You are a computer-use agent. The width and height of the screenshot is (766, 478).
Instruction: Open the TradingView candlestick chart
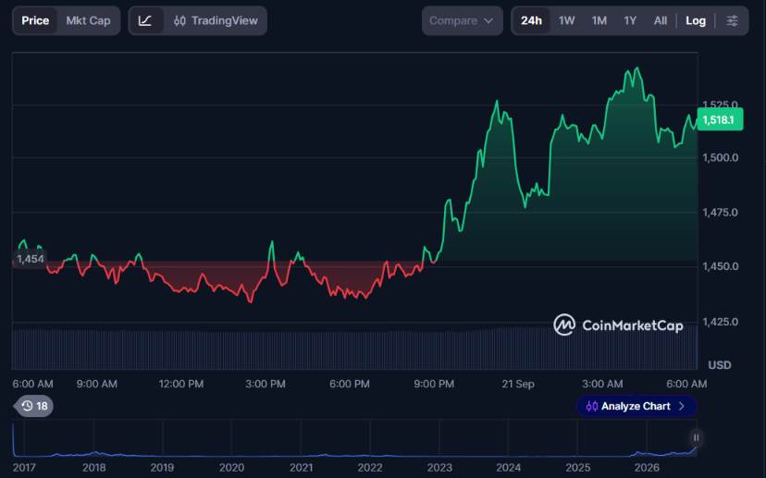pos(216,20)
